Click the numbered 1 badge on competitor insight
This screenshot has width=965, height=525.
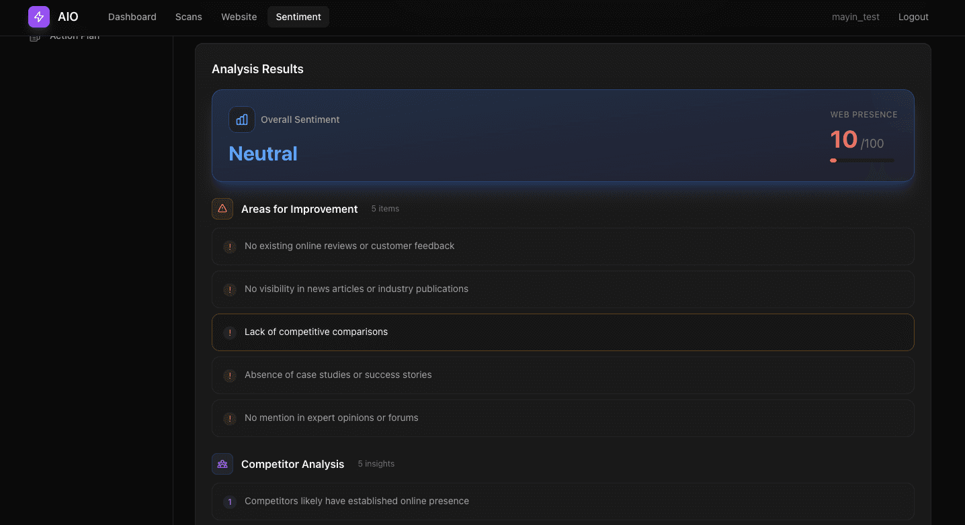[229, 502]
